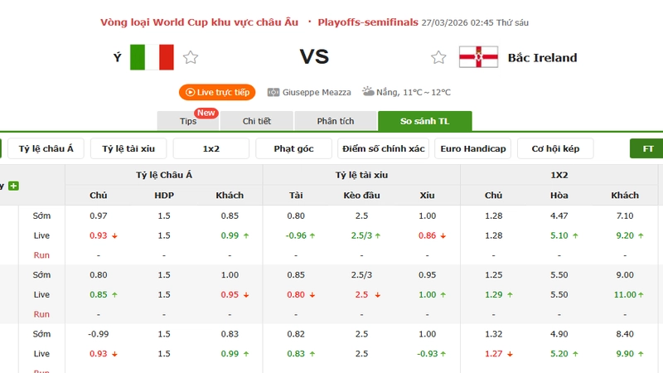Click the Italy flag icon
Image resolution: width=663 pixels, height=373 pixels.
tap(152, 57)
